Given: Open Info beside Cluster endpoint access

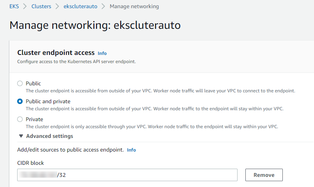Looking at the screenshot, I should click(102, 53).
